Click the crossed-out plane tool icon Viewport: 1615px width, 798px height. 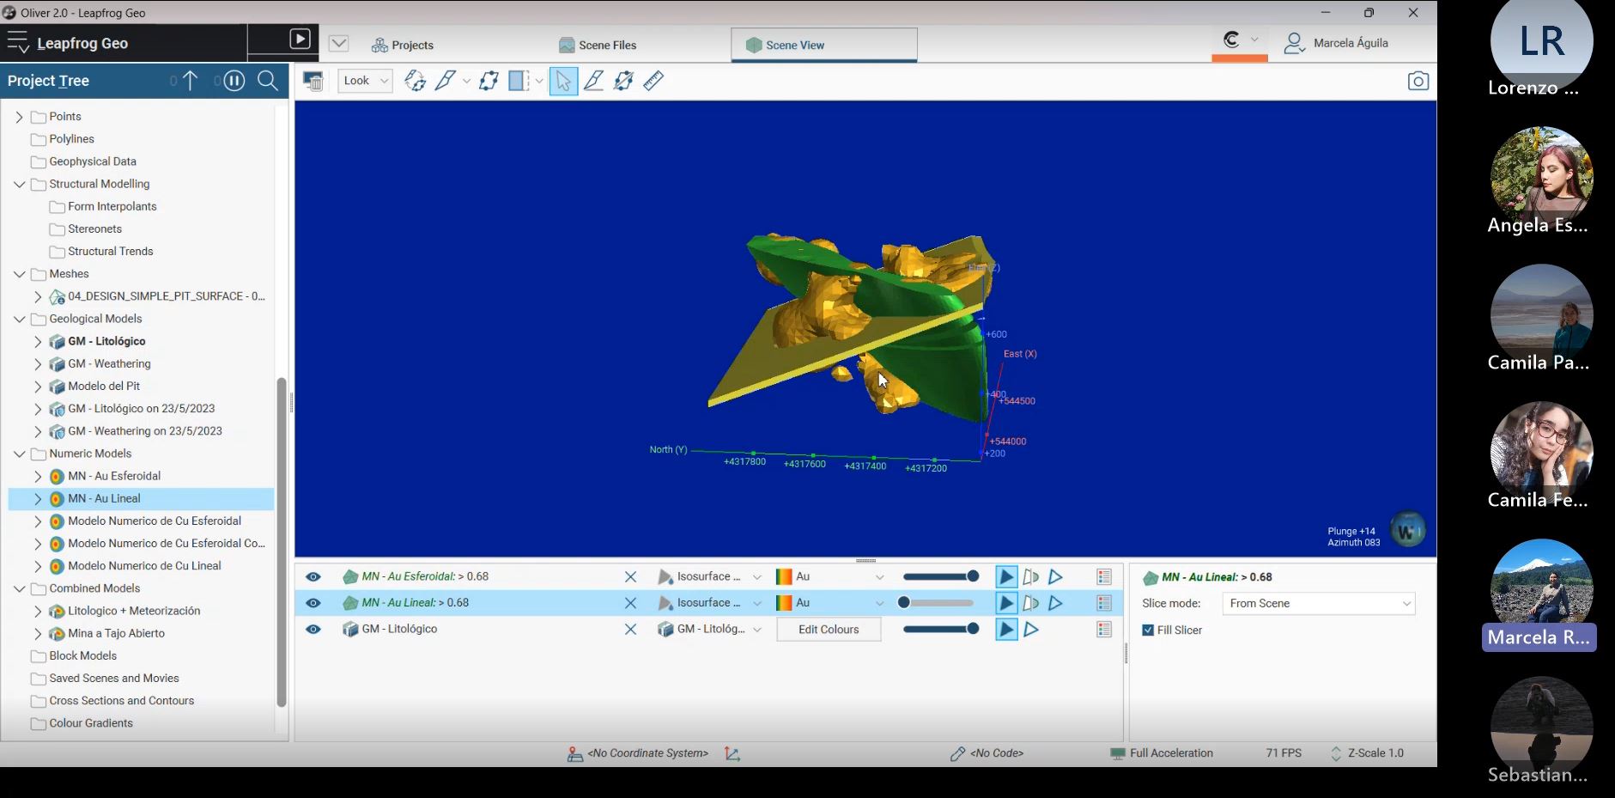pyautogui.click(x=623, y=81)
